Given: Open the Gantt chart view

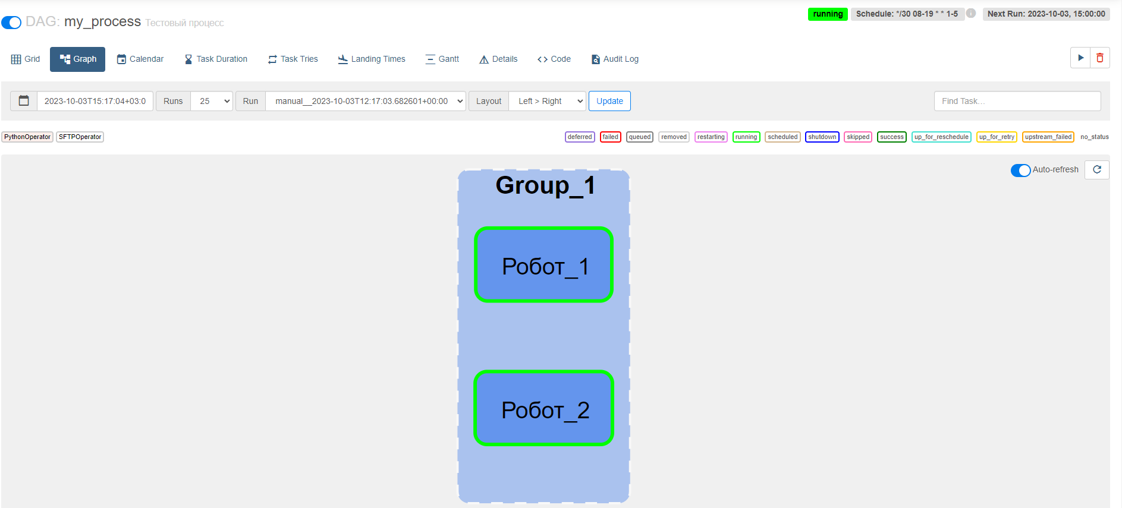Looking at the screenshot, I should click(x=442, y=59).
